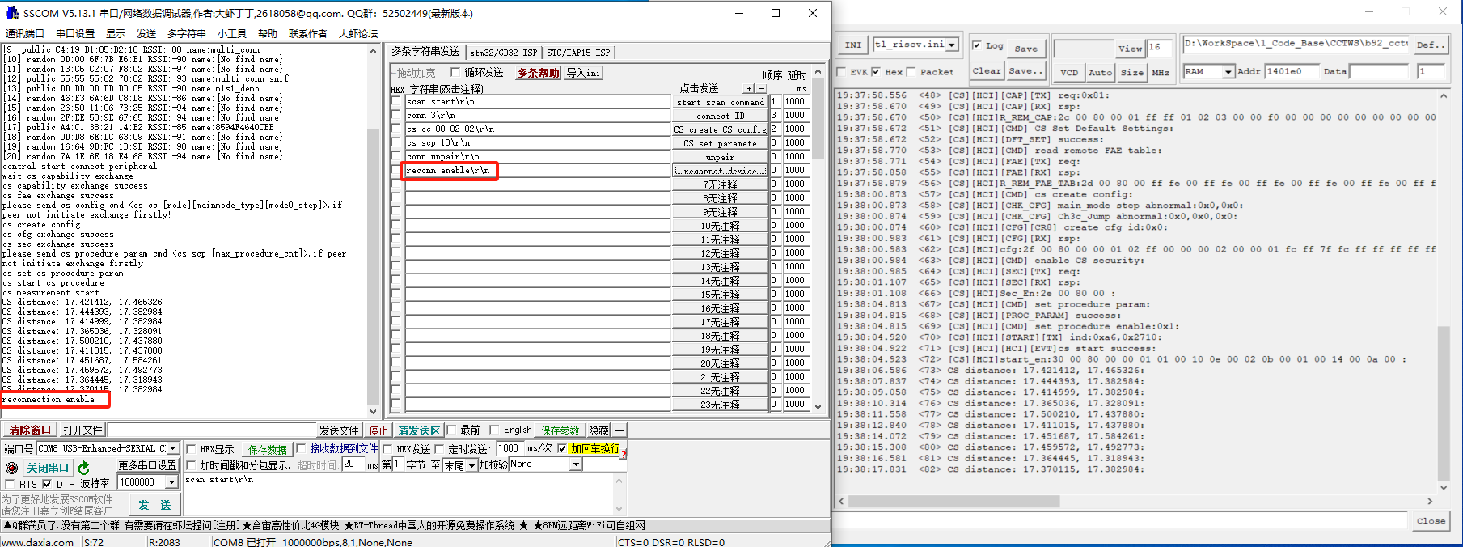
Task: Click the 超时时间 20 ms field
Action: [353, 464]
